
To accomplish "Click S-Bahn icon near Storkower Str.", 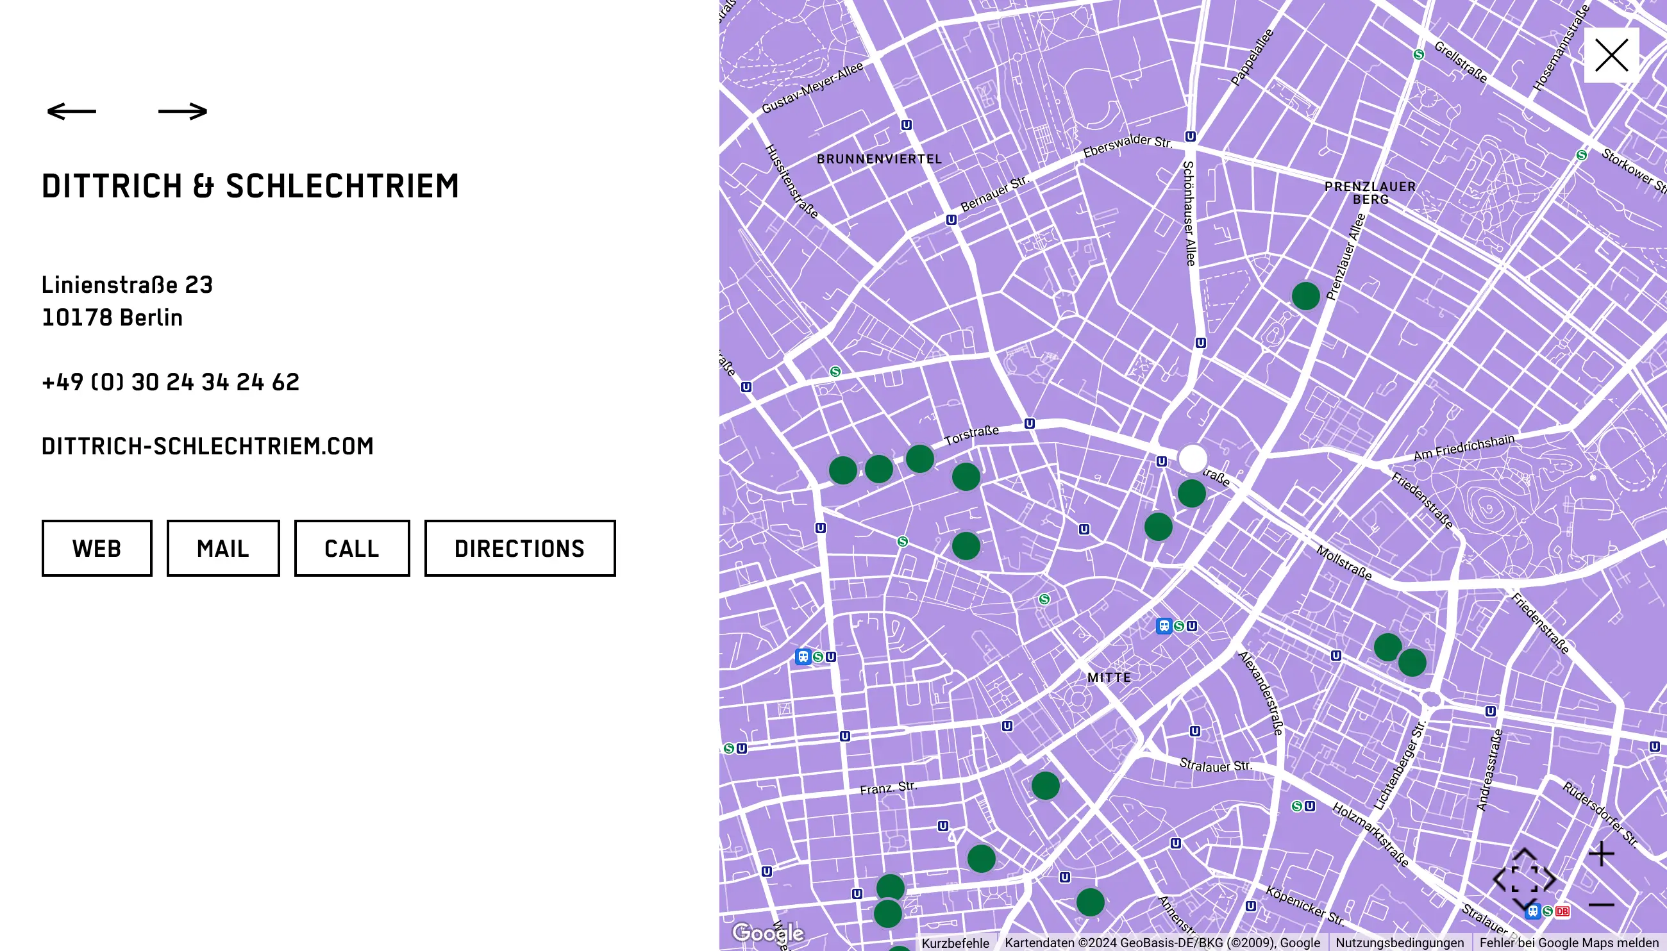I will click(1581, 156).
